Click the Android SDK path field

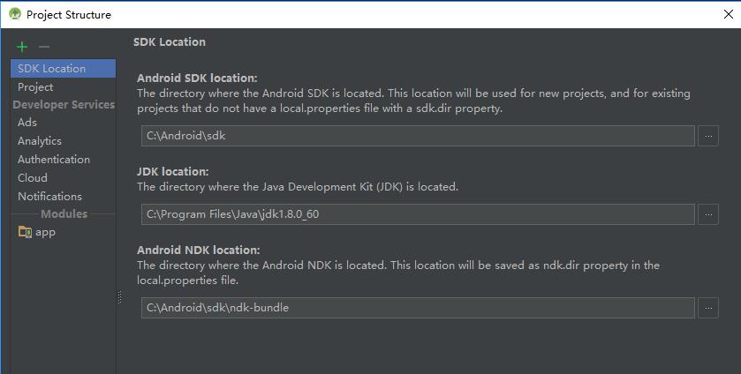pos(418,136)
